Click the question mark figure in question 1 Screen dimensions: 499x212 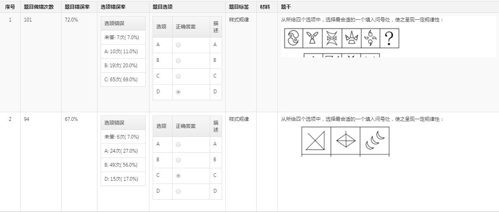(x=389, y=38)
